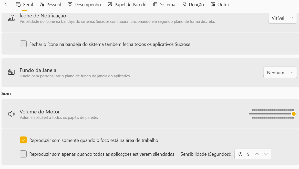This screenshot has width=299, height=169.
Task: Uncheck play sound only when desktop focused
Action: [23, 140]
